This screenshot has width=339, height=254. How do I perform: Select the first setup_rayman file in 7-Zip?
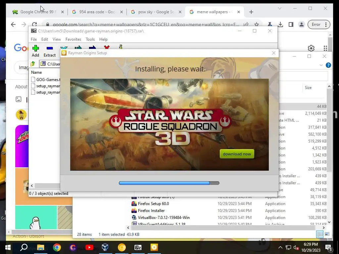point(46,86)
